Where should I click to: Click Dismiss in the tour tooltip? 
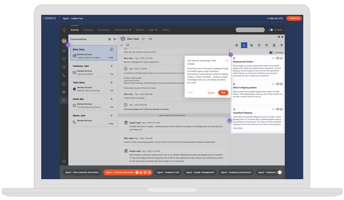pyautogui.click(x=211, y=93)
